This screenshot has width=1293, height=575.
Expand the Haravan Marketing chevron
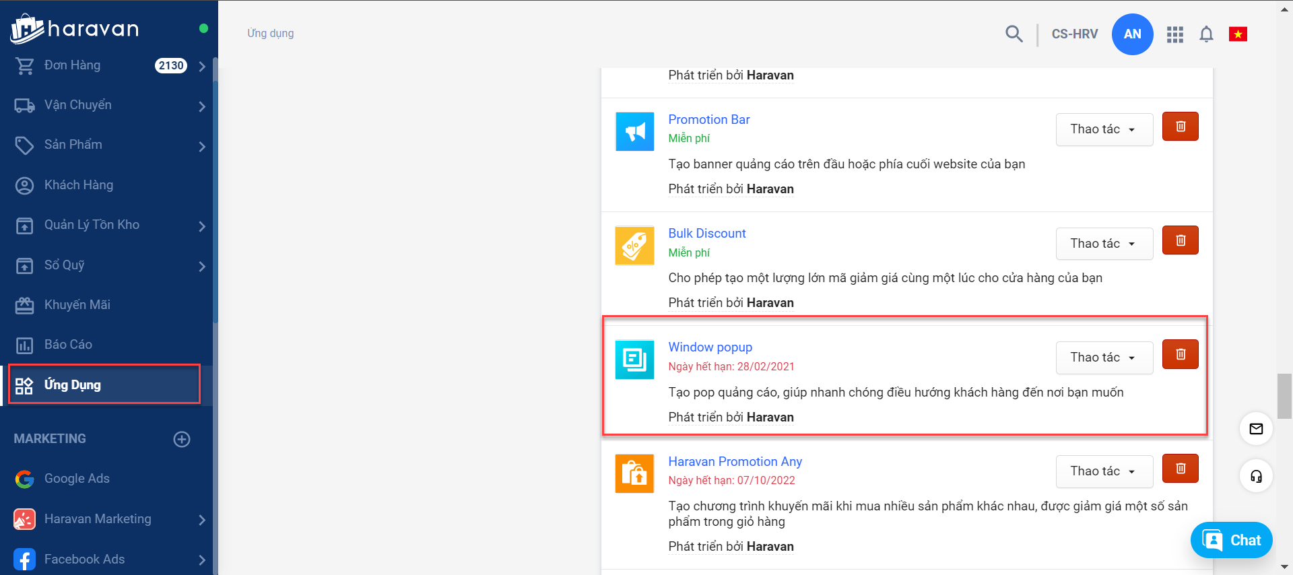202,520
